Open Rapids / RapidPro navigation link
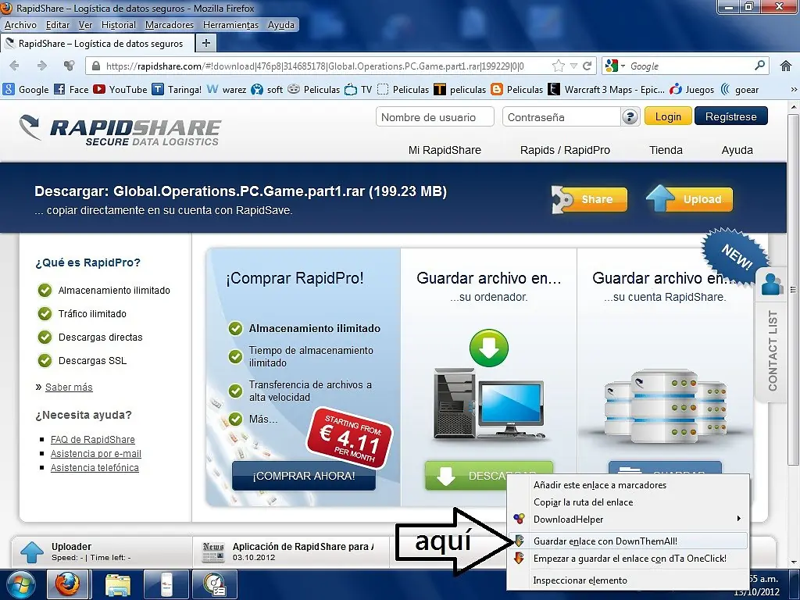This screenshot has width=800, height=600. click(x=565, y=150)
